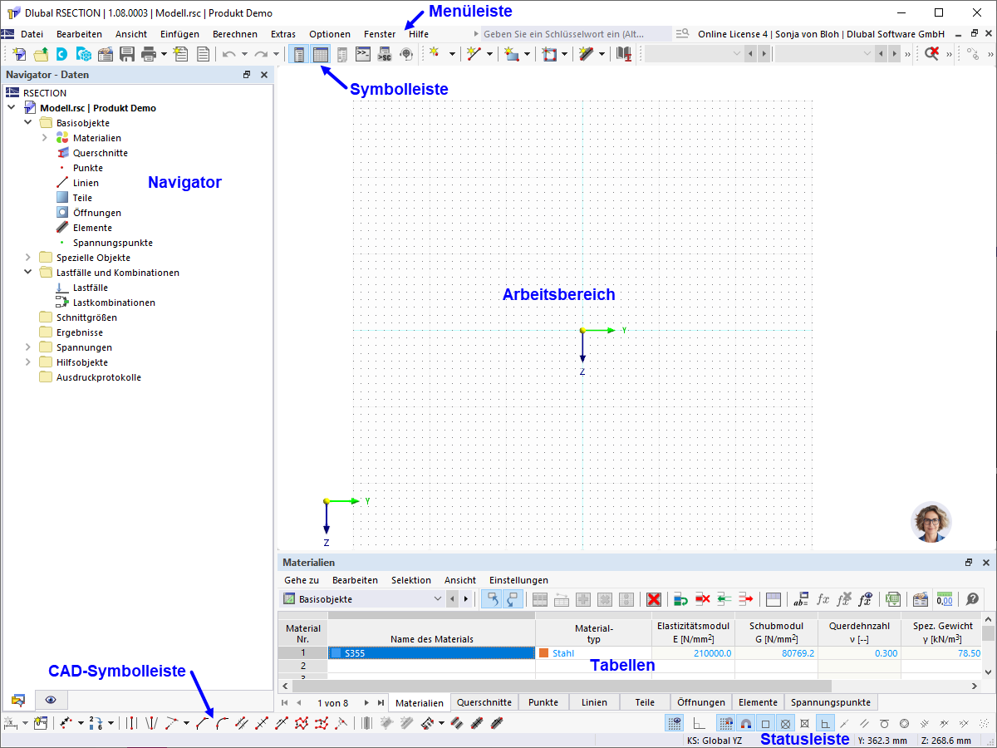Image resolution: width=997 pixels, height=748 pixels.
Task: Click the Excel export icon in table toolbar
Action: (x=892, y=598)
